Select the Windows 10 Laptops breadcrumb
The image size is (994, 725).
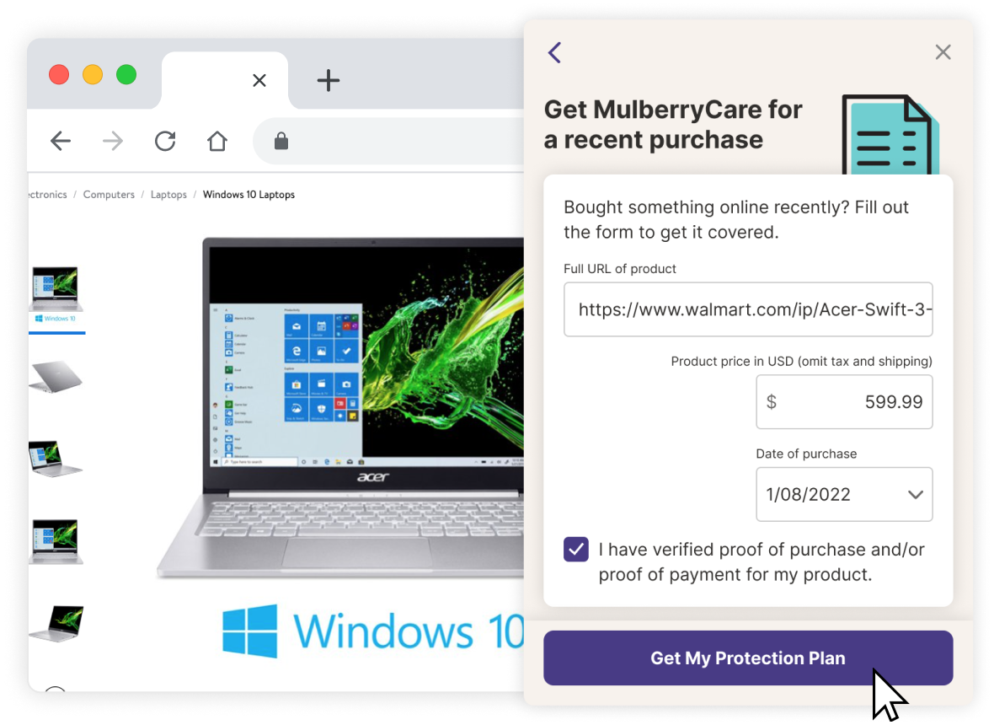pos(248,195)
